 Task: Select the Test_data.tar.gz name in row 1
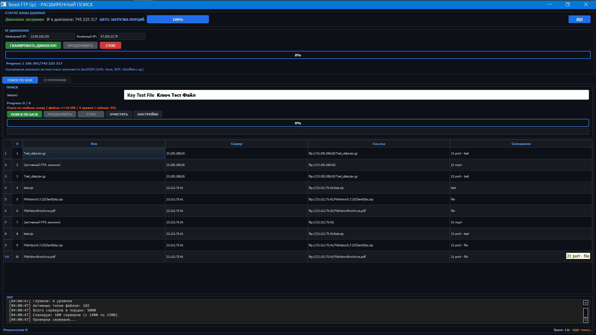94,153
